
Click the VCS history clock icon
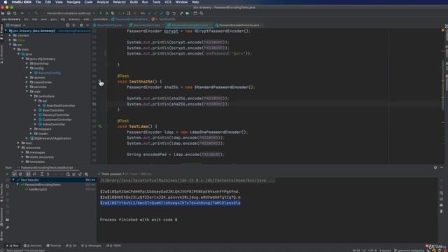pyautogui.click(x=168, y=13)
